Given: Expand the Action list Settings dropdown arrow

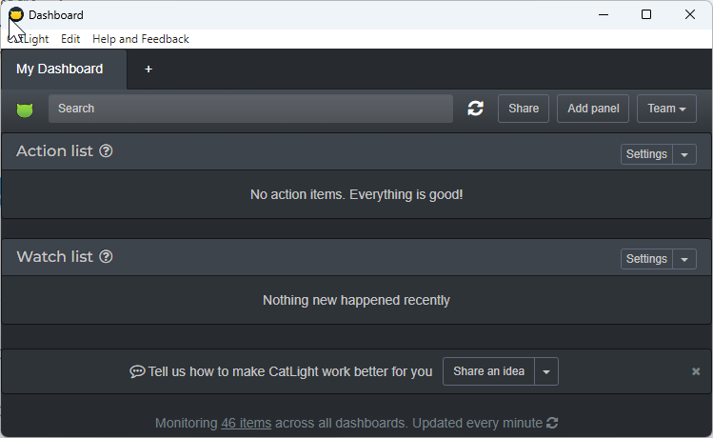Looking at the screenshot, I should pos(684,154).
